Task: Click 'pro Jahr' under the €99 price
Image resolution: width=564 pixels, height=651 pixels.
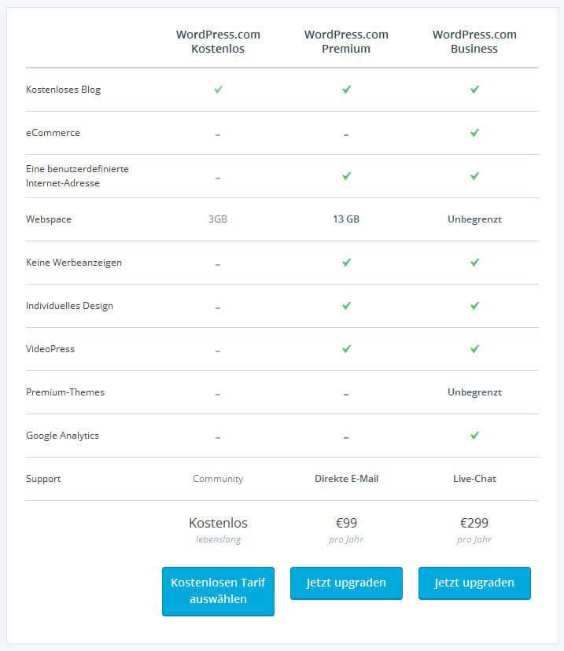Action: pos(346,539)
